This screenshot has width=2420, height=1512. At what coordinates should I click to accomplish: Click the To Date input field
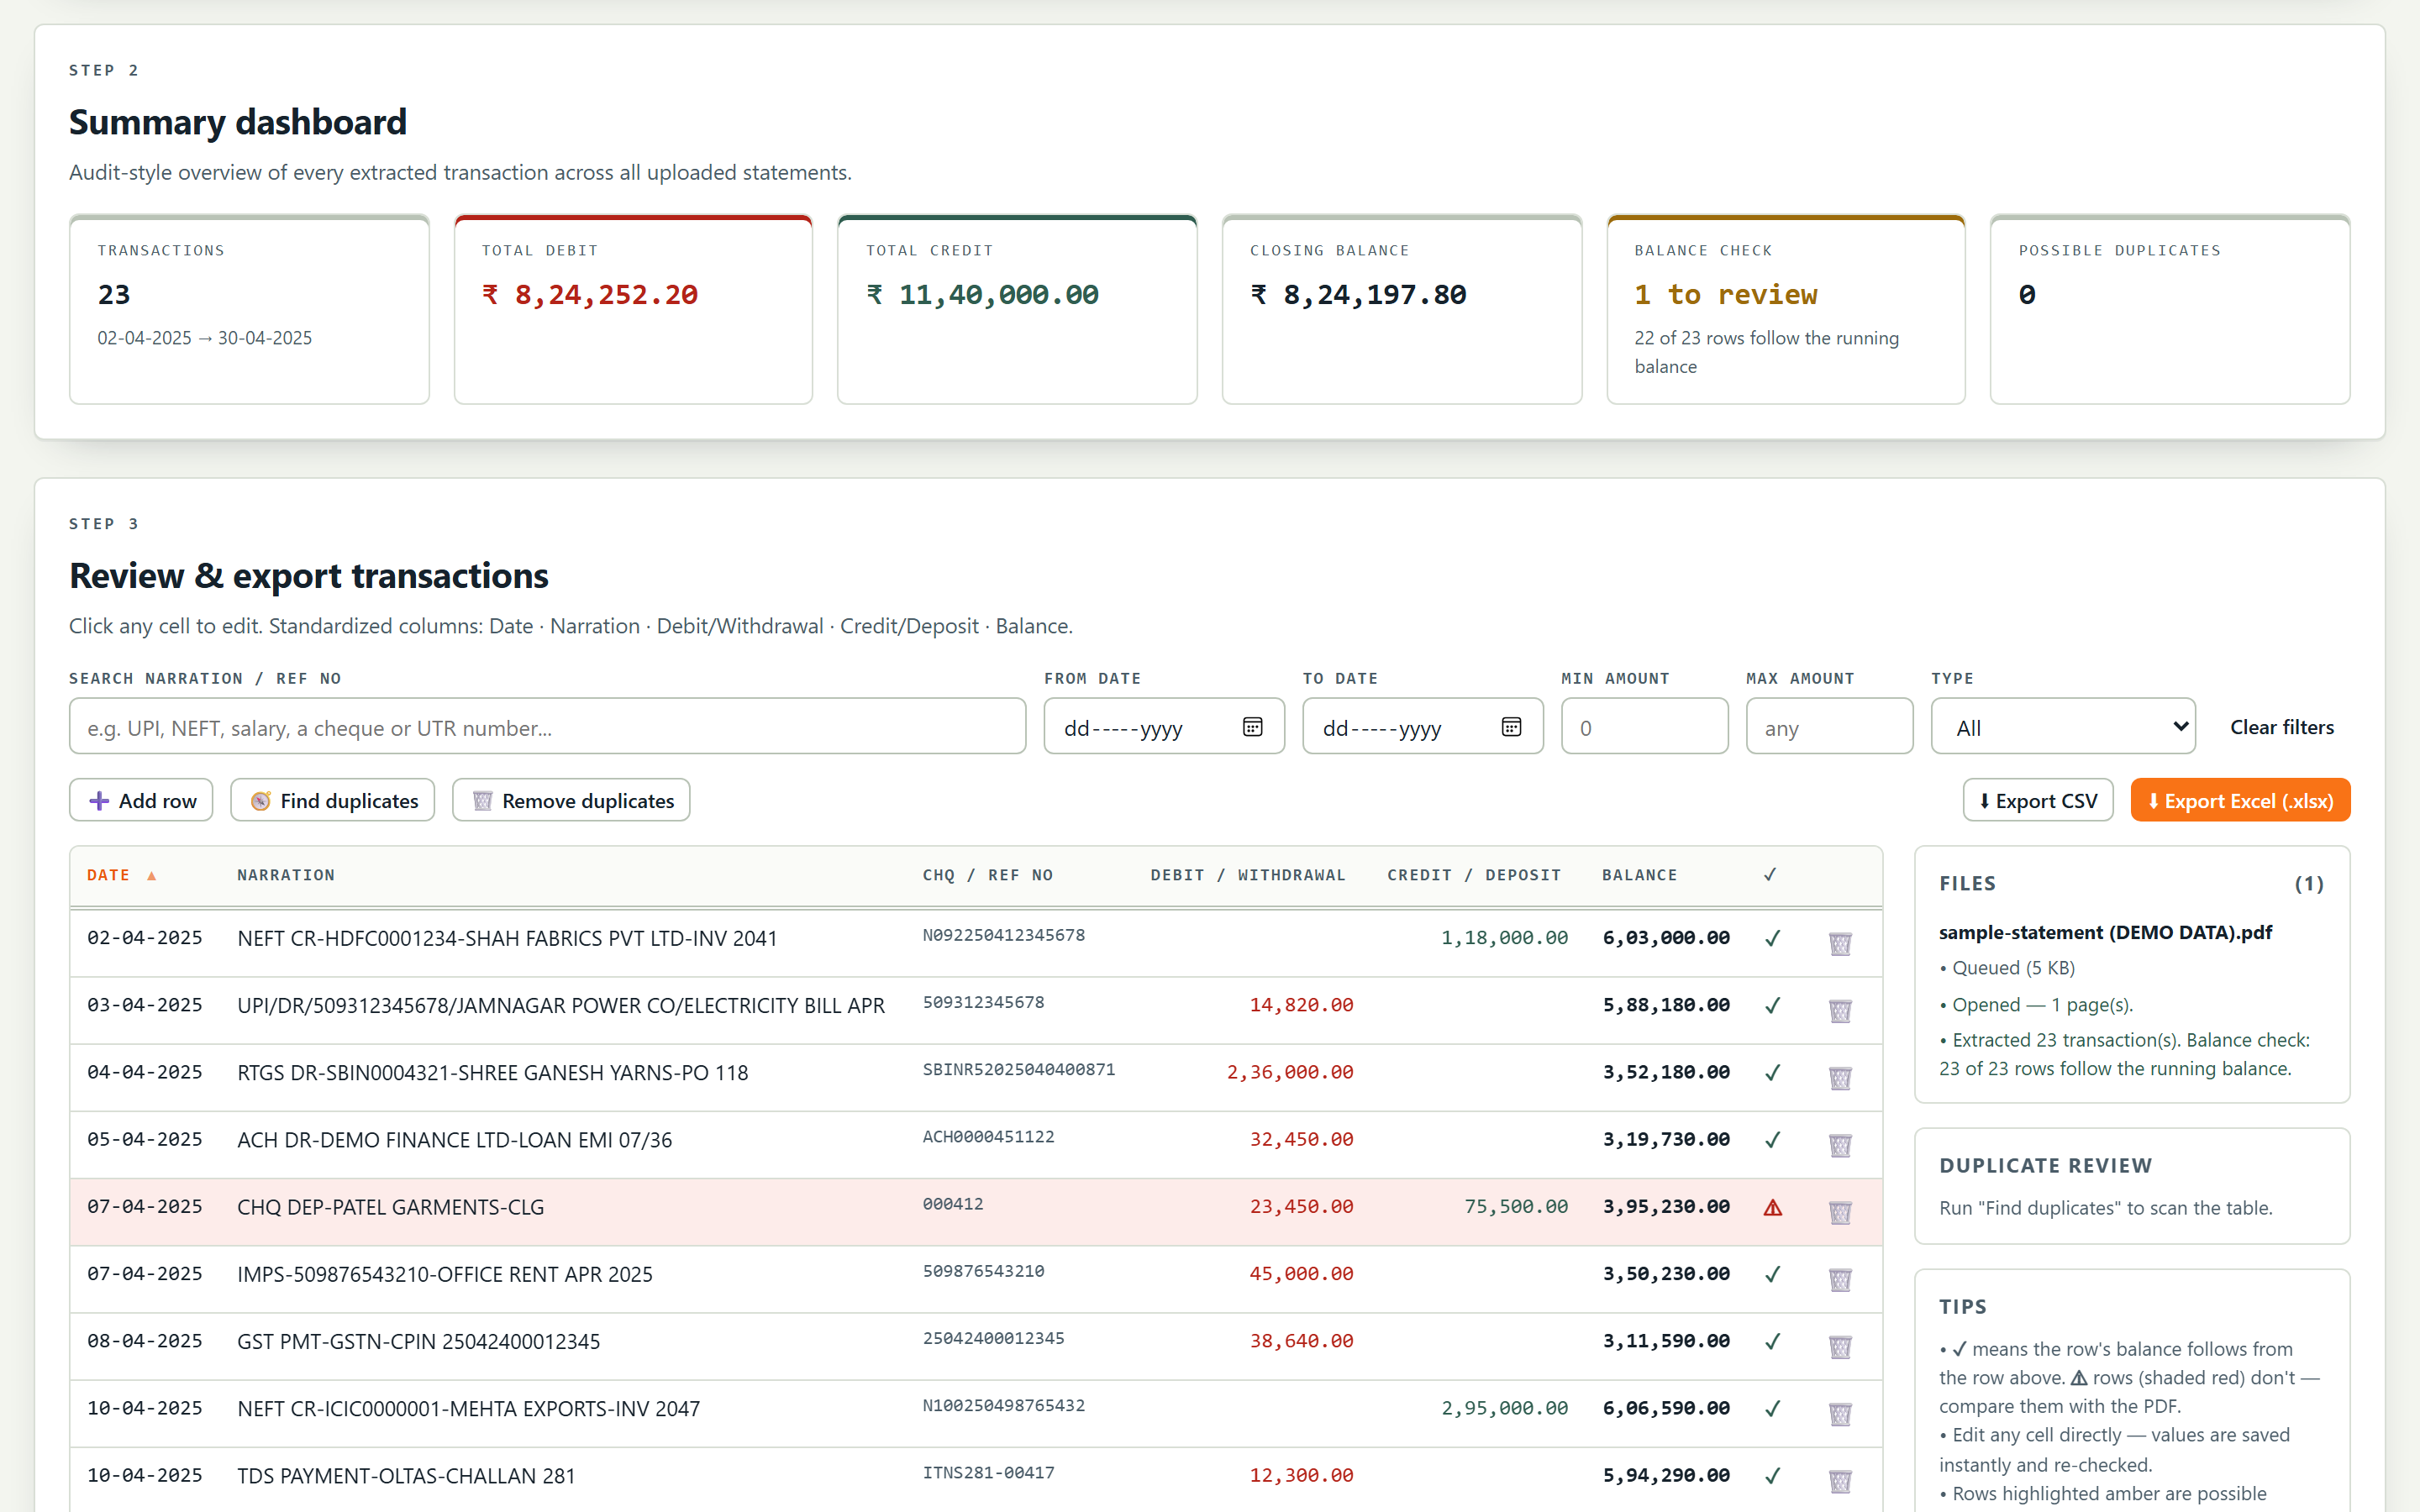1422,727
